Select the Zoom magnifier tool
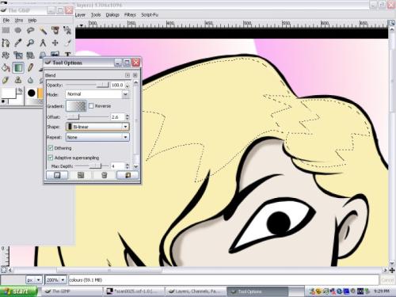This screenshot has width=396, height=297. pos(30,43)
